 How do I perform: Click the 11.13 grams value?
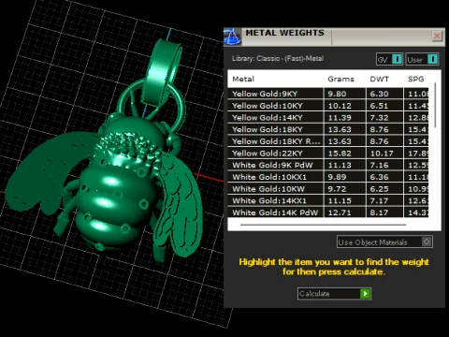(340, 165)
